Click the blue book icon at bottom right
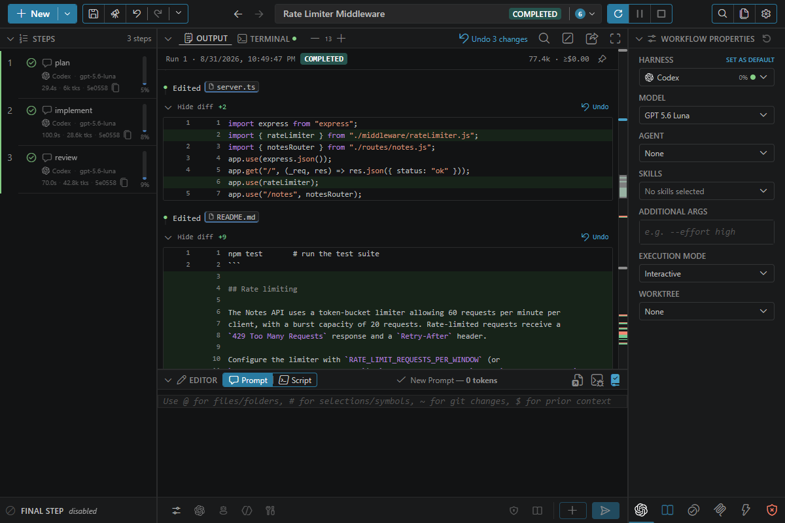This screenshot has height=523, width=785. coord(667,510)
